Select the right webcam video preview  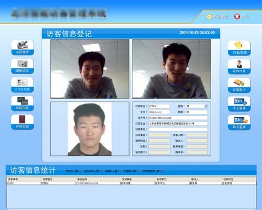(x=172, y=69)
